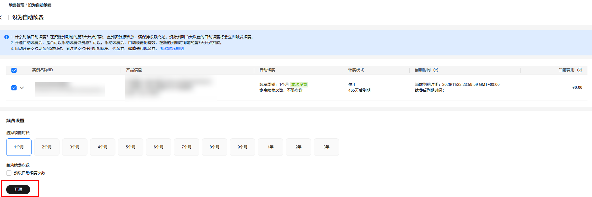
Task: Select 2年 renewal duration
Action: [298, 147]
